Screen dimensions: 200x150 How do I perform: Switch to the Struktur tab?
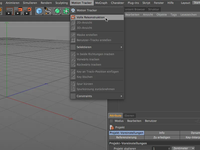point(153,9)
